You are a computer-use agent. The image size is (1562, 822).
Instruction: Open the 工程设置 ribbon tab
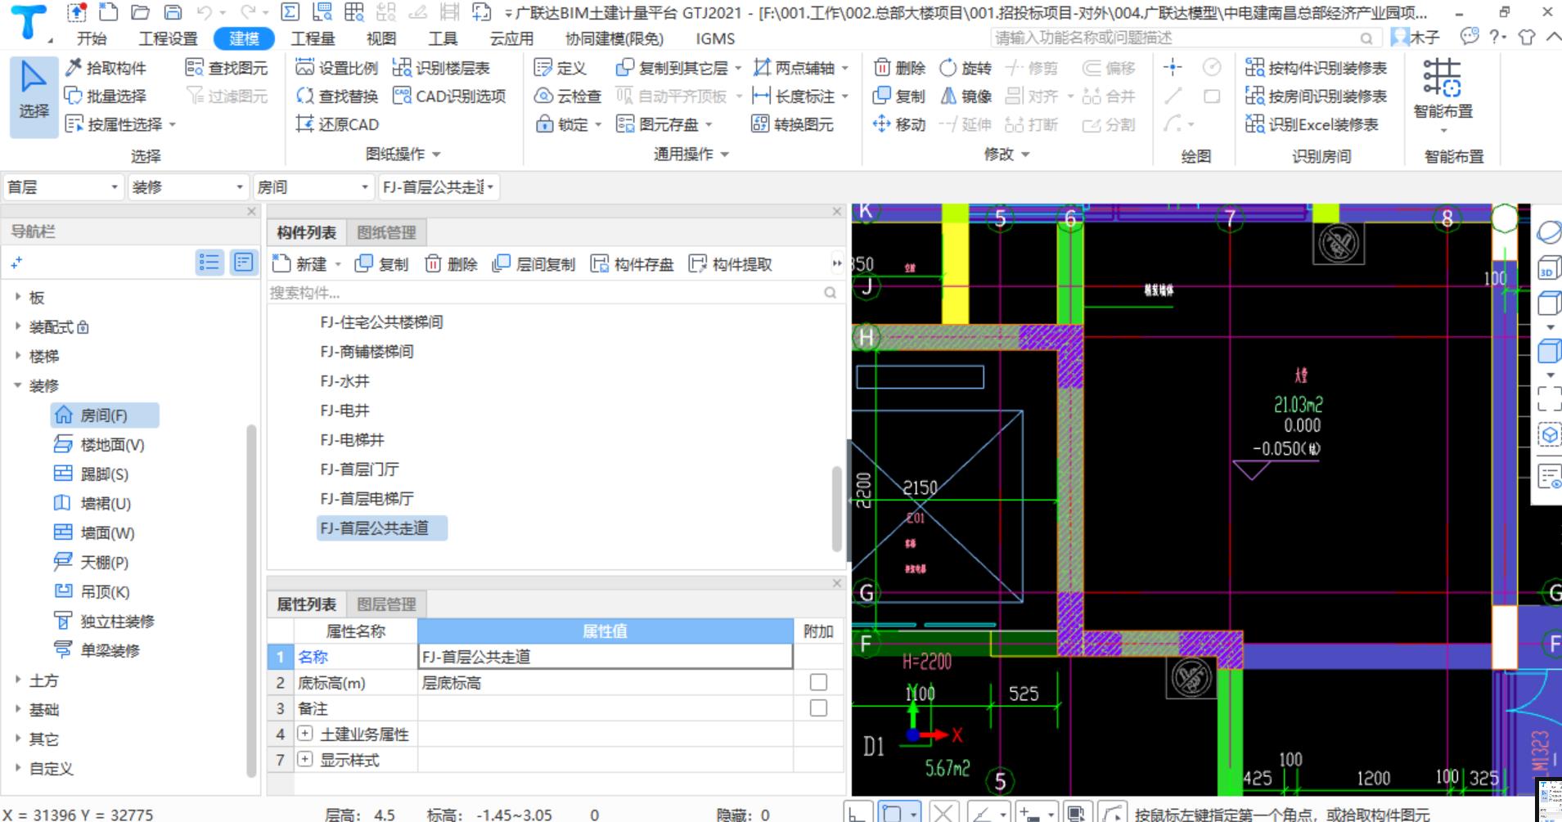(168, 38)
